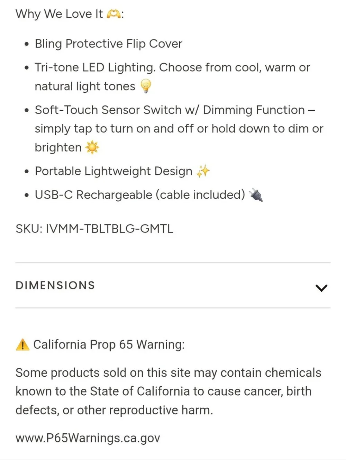Click the Bling Protective Flip Cover bullet
Screen dimensions: 346x460
[x=108, y=44]
